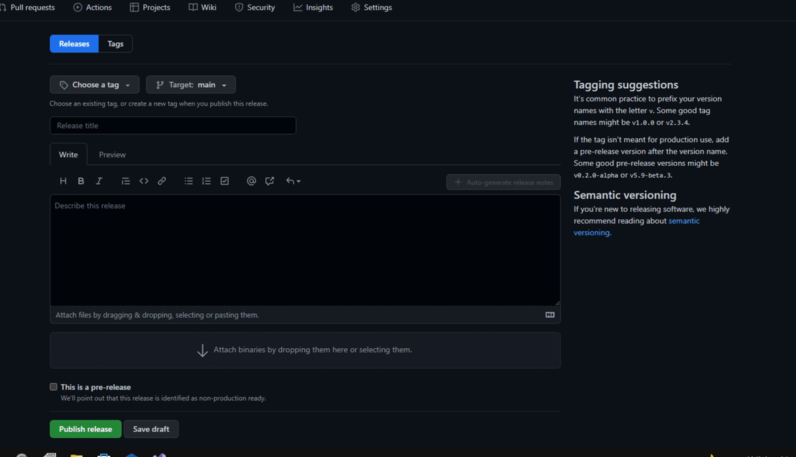
Task: Select the Write tab
Action: coord(68,155)
